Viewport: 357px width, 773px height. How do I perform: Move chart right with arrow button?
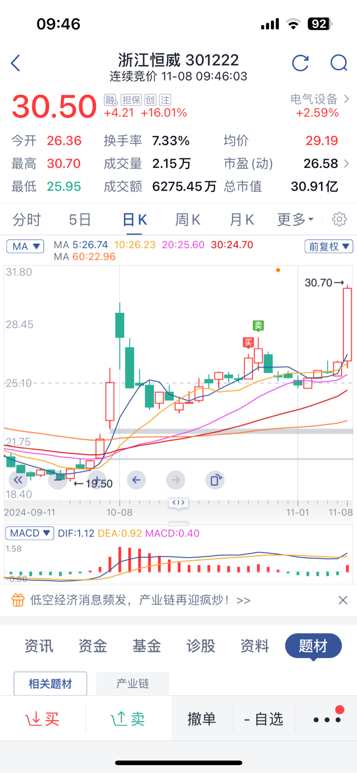tap(176, 480)
